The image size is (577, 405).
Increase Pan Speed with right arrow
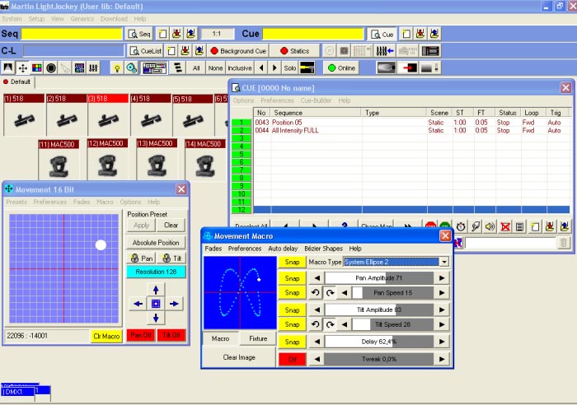point(442,293)
